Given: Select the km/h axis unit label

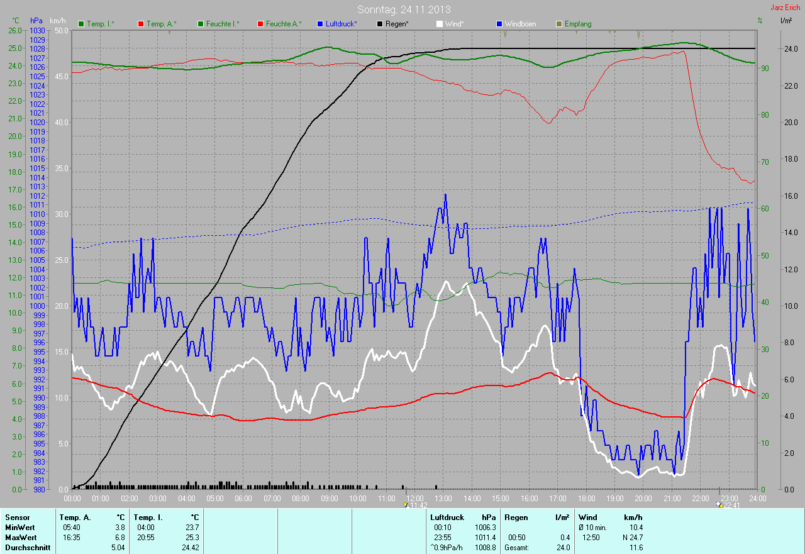Looking at the screenshot, I should pyautogui.click(x=58, y=21).
